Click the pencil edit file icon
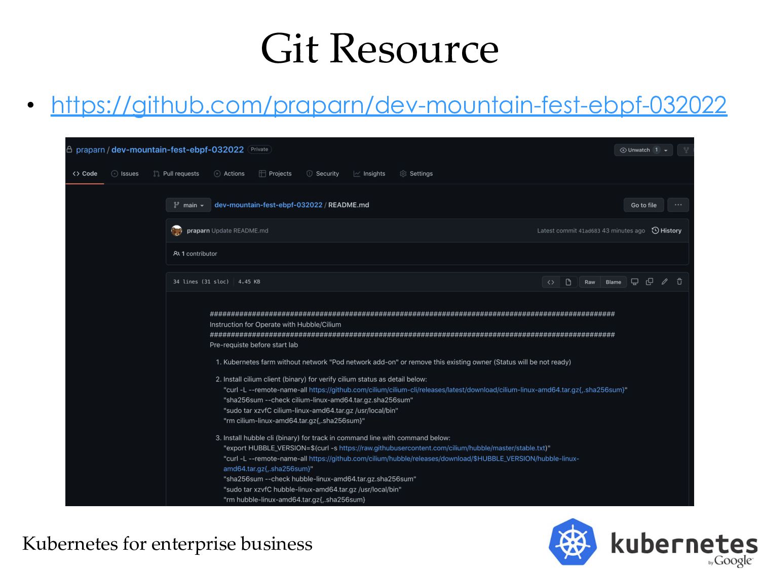 (664, 282)
